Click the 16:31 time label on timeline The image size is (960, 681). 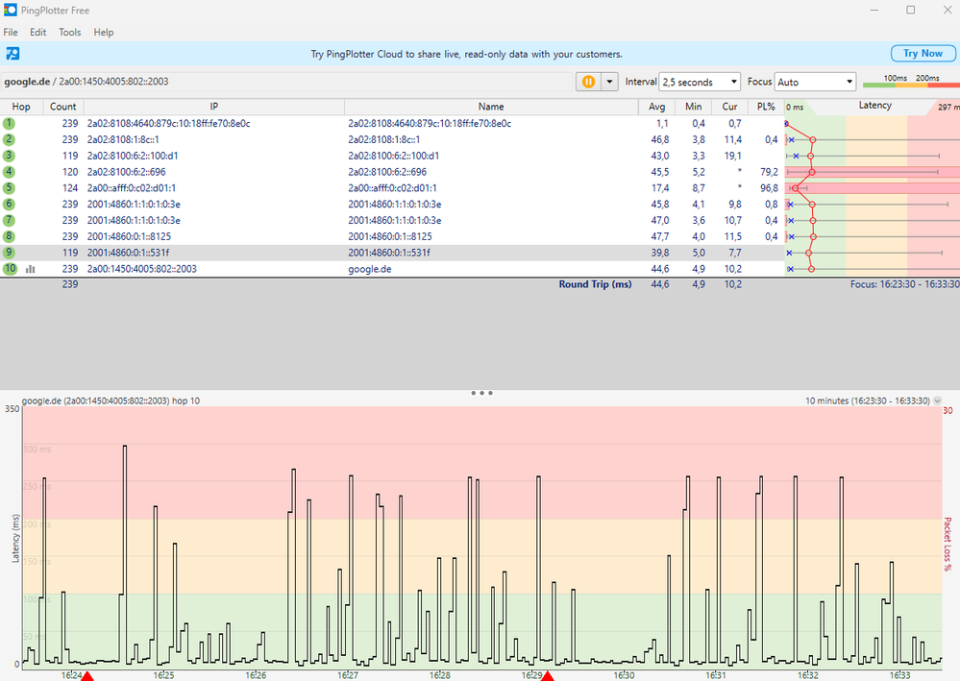pos(716,675)
